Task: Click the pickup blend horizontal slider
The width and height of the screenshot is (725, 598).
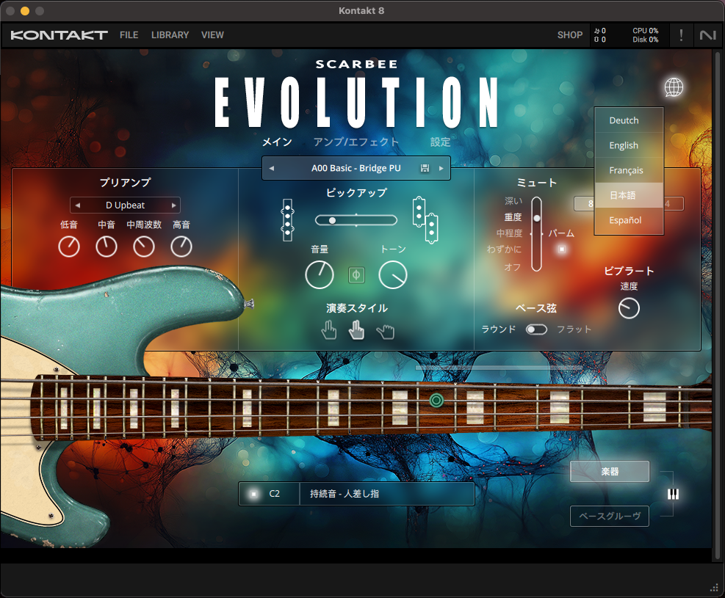Action: coord(356,220)
